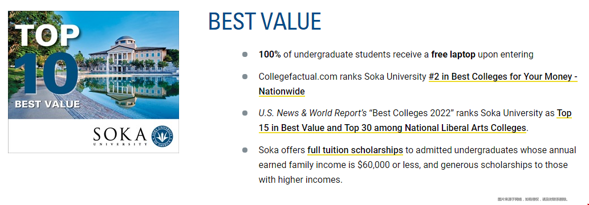Open the Top 10 Best Value campus image
Image resolution: width=589 pixels, height=205 pixels.
[94, 82]
